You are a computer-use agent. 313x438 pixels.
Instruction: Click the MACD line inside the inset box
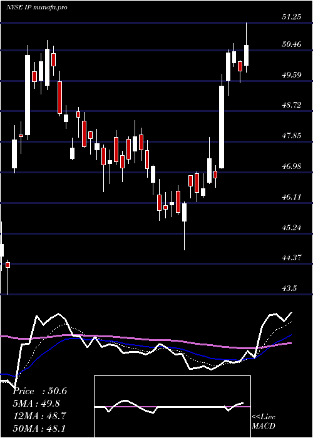click(169, 407)
